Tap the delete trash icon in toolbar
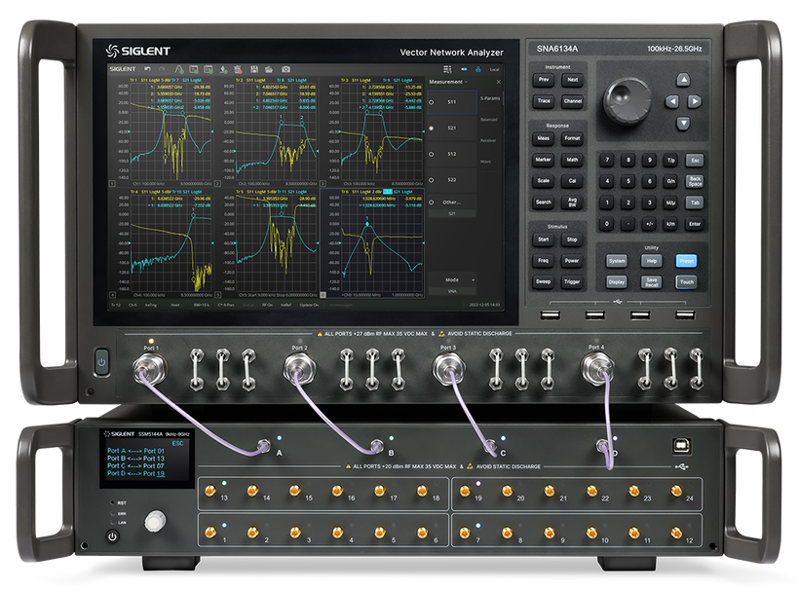799x591 pixels. (238, 70)
